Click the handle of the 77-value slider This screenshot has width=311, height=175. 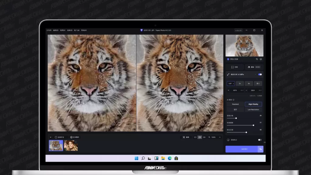point(253,125)
